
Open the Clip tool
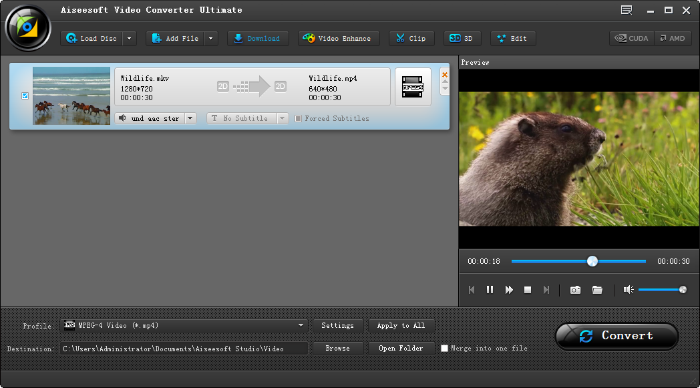[x=411, y=38]
